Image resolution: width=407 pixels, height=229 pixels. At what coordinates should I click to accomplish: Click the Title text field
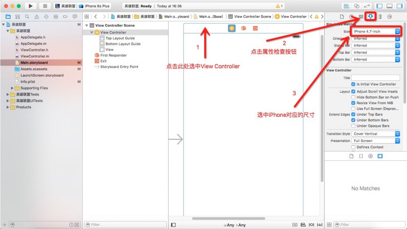coord(376,78)
